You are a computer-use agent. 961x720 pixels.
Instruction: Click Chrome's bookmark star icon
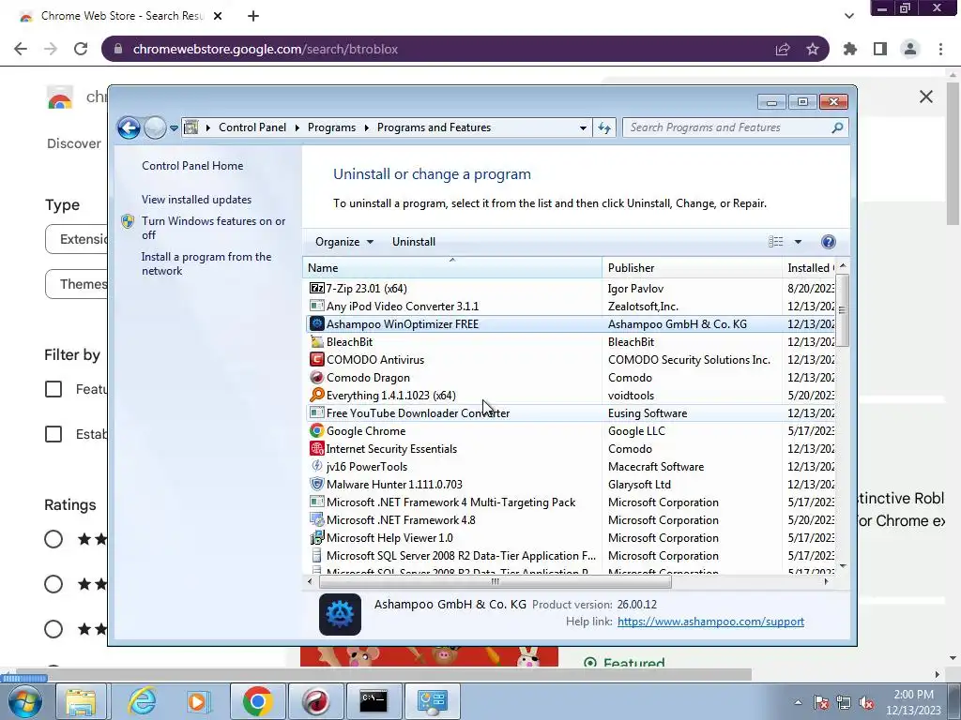tap(813, 49)
